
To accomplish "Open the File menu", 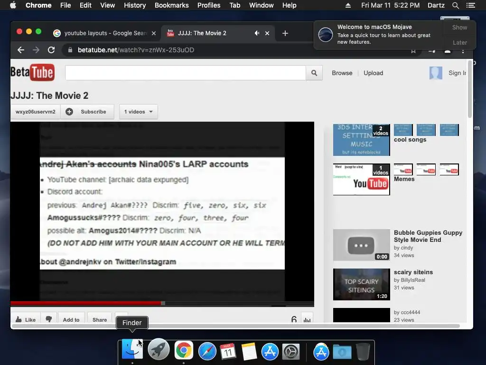I will [65, 5].
